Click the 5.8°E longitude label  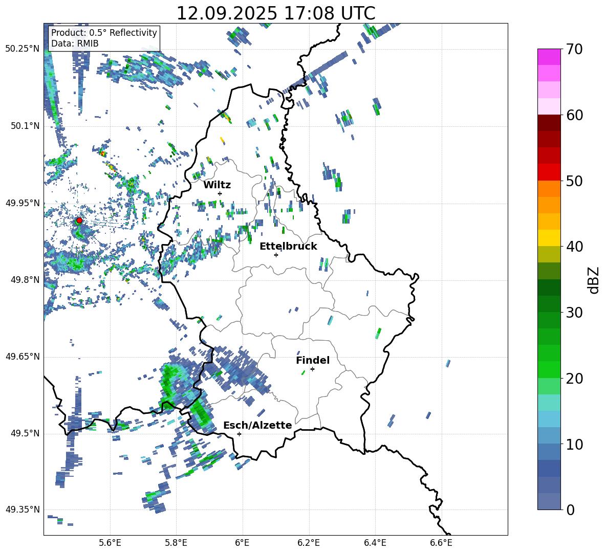[x=176, y=543]
